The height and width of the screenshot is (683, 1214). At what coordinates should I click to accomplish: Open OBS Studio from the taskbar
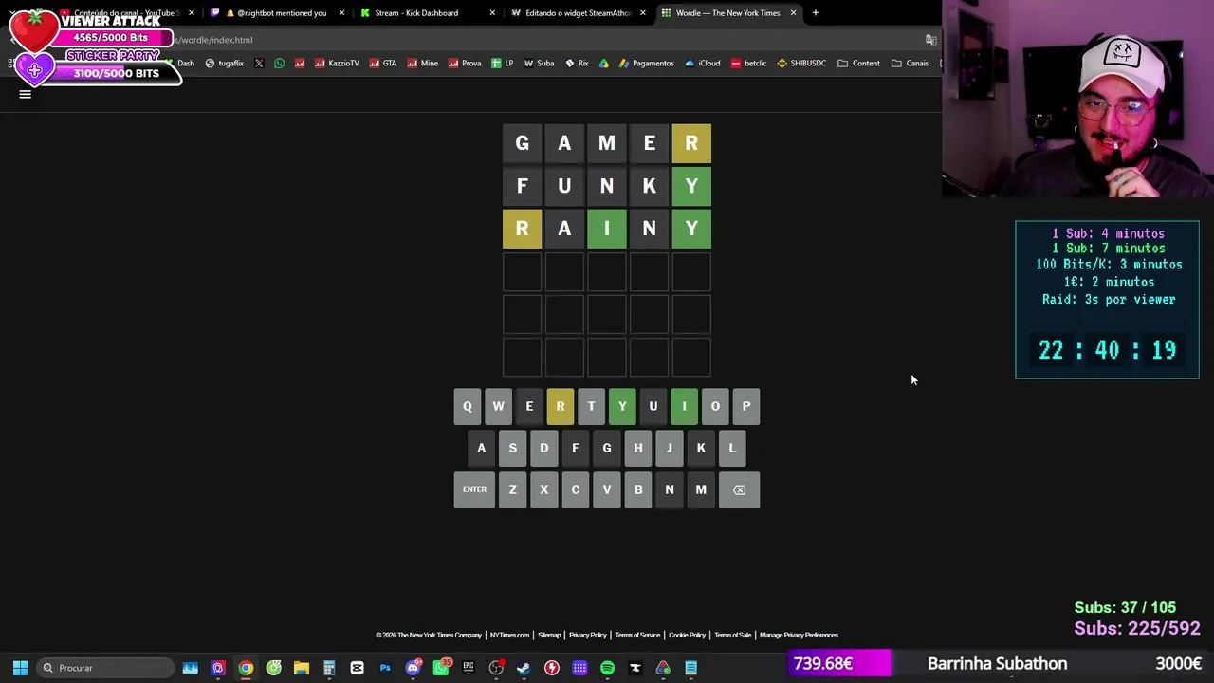496,668
